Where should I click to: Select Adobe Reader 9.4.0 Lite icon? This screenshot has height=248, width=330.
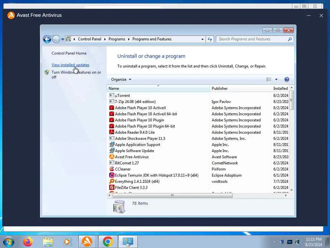click(x=112, y=132)
